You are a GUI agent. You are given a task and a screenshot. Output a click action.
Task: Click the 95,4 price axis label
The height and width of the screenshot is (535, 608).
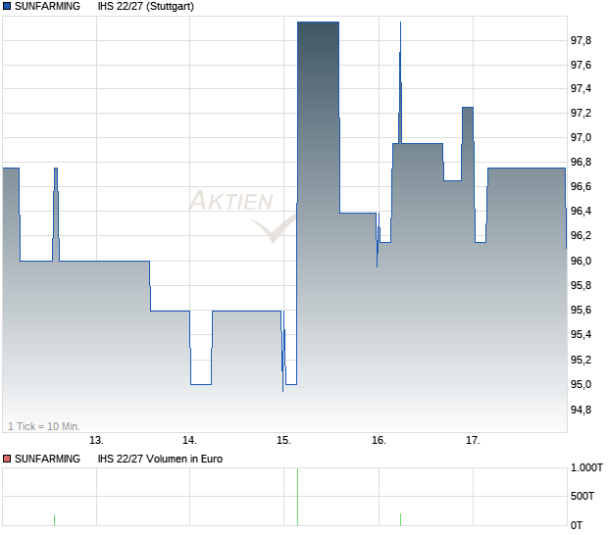tap(581, 334)
